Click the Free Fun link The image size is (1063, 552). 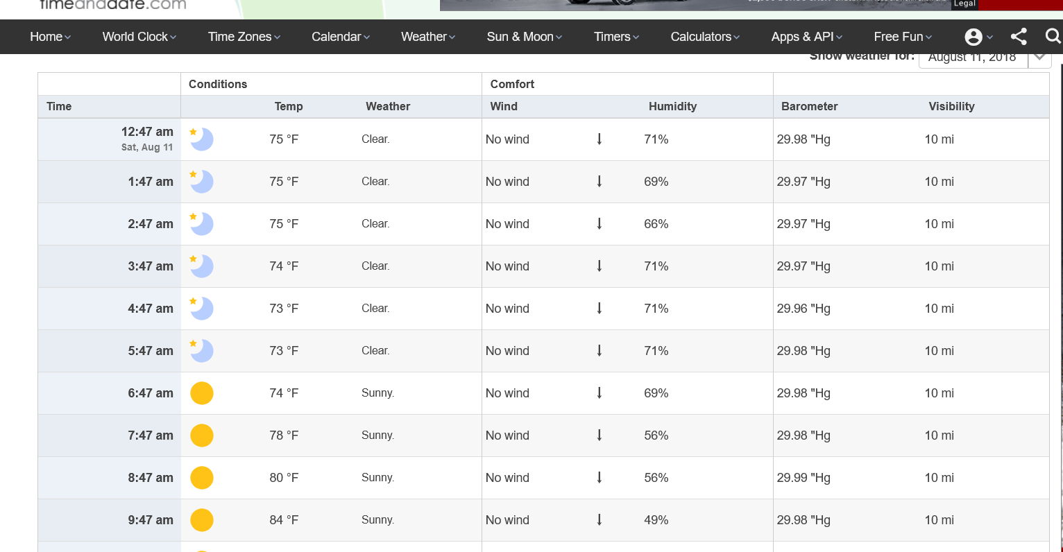(x=902, y=37)
